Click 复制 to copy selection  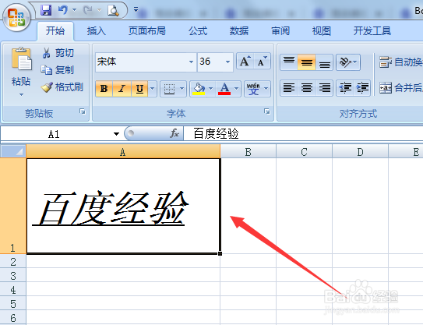click(57, 70)
